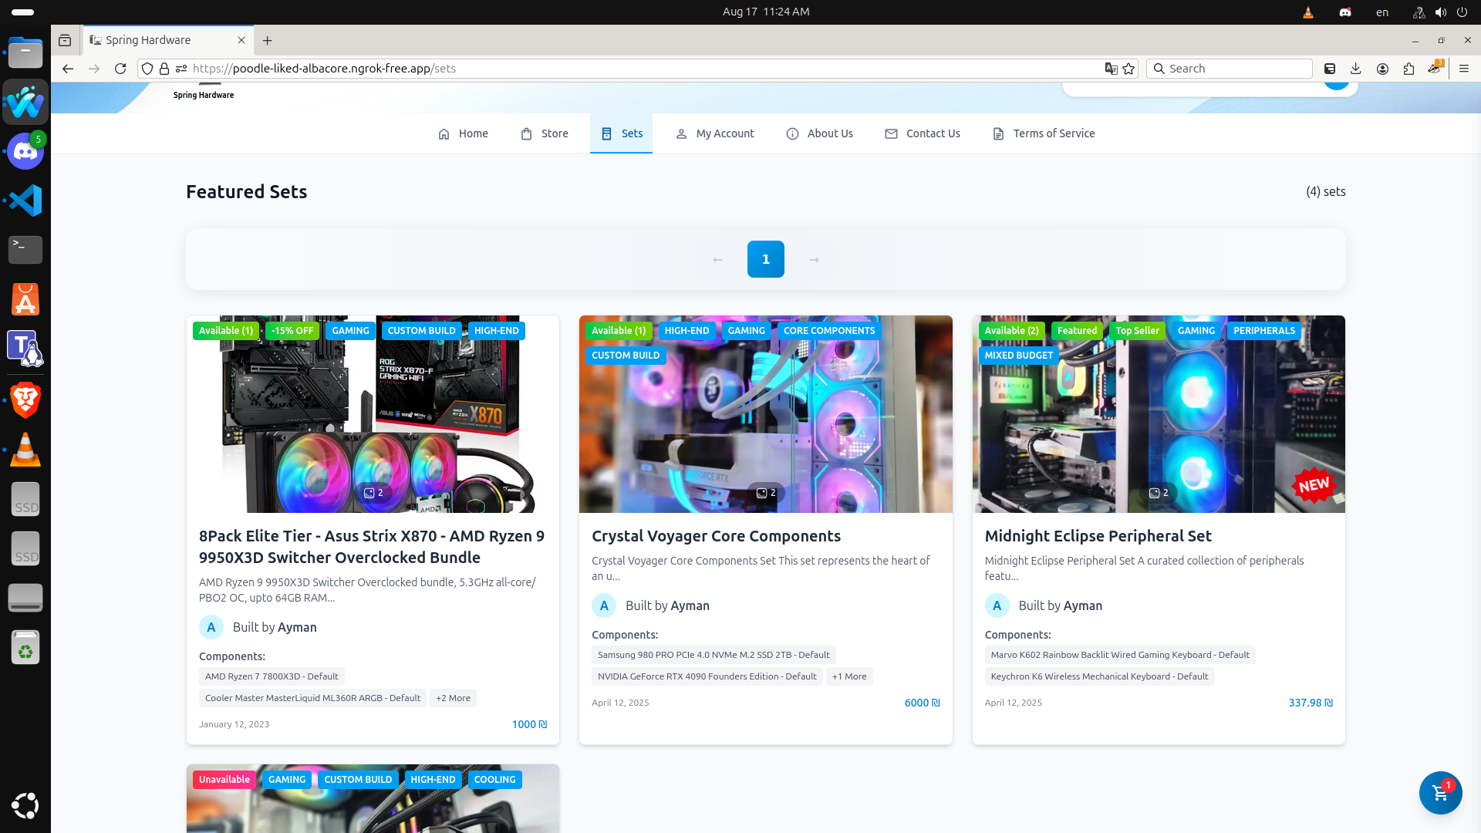Go to the Home navigation tab
Image resolution: width=1481 pixels, height=833 pixels.
pos(463,133)
